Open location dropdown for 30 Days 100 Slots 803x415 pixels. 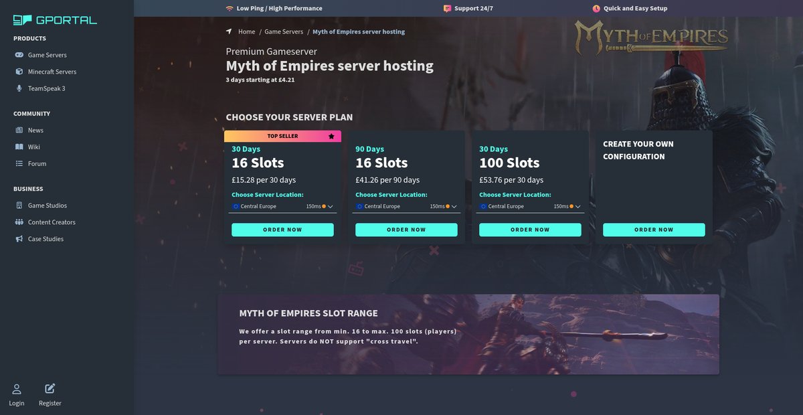click(530, 206)
